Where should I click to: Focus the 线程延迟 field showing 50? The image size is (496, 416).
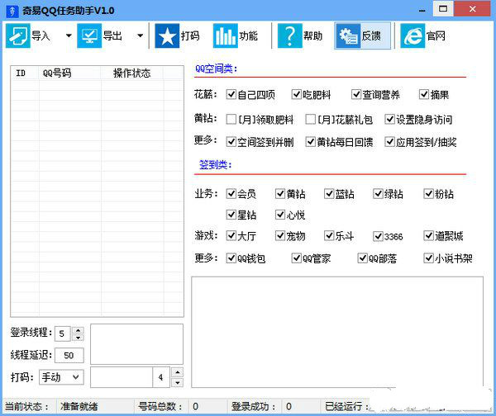(69, 356)
